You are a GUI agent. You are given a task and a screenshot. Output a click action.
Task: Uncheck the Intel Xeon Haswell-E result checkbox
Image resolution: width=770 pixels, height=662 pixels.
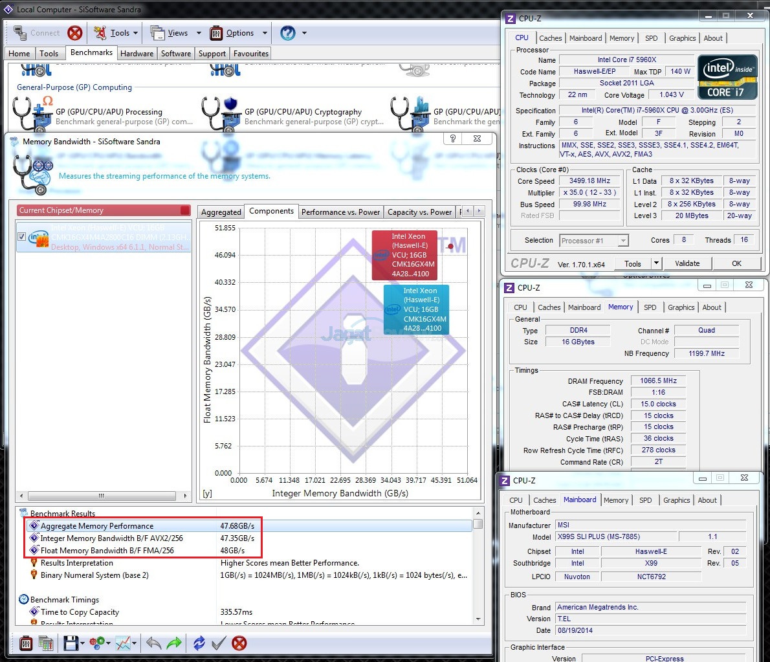21,237
